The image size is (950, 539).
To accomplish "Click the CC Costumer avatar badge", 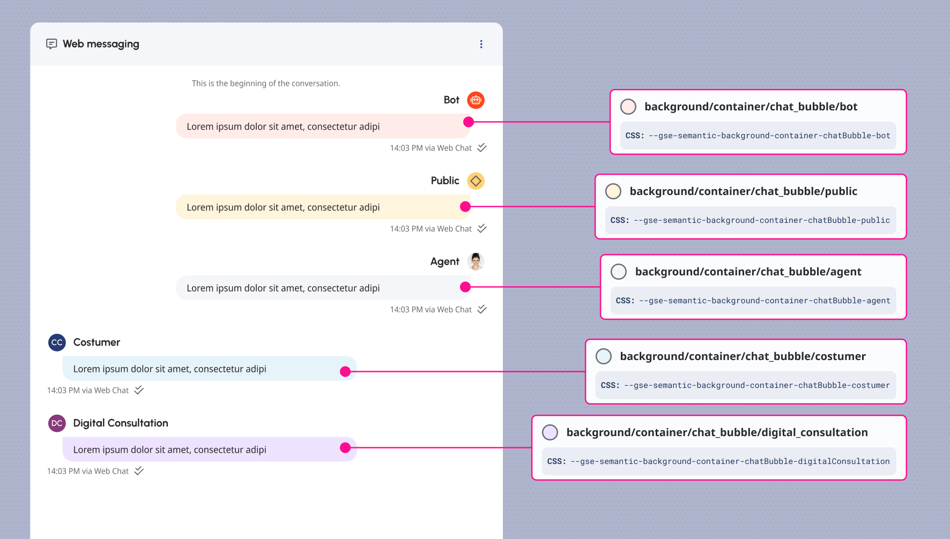I will click(x=56, y=342).
